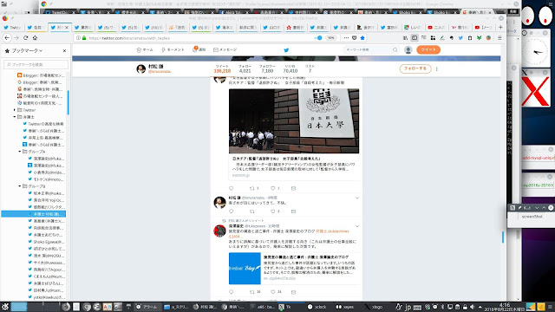Viewport: 555px width, 312px height.
Task: Click the Twitter bird extension icon in toolbar
Action: (460, 38)
